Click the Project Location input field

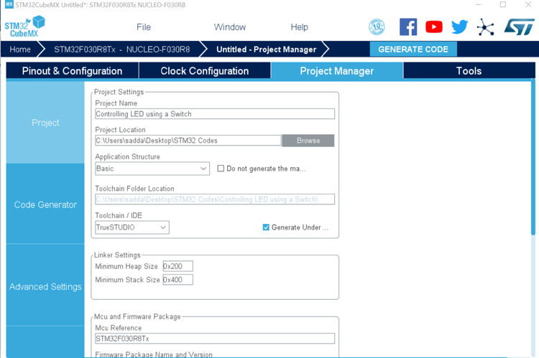point(188,141)
